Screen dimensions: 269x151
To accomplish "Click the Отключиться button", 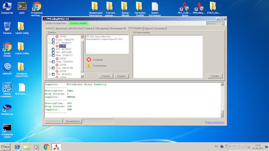I will click(73, 121).
